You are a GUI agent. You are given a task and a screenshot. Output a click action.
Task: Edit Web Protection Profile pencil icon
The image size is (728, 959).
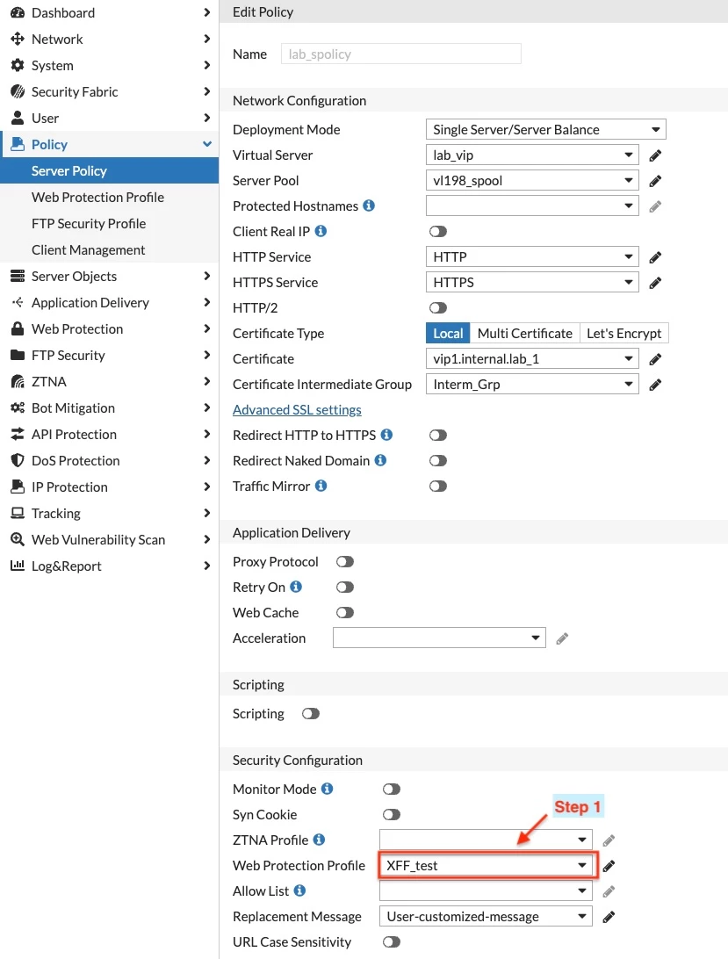609,866
